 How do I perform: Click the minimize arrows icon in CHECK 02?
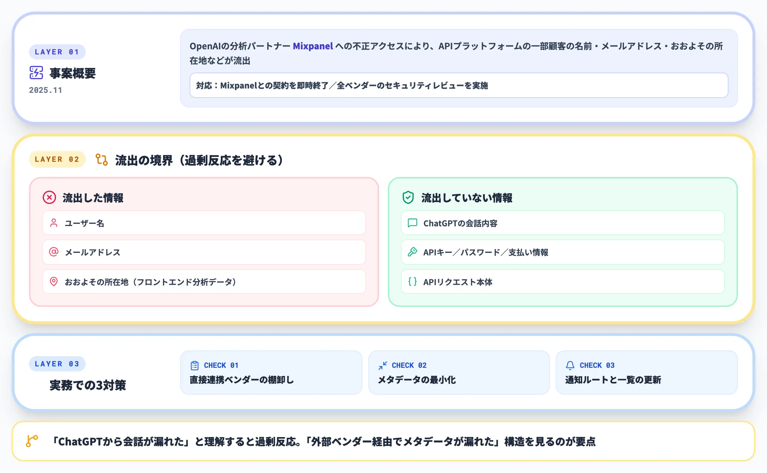click(x=382, y=365)
